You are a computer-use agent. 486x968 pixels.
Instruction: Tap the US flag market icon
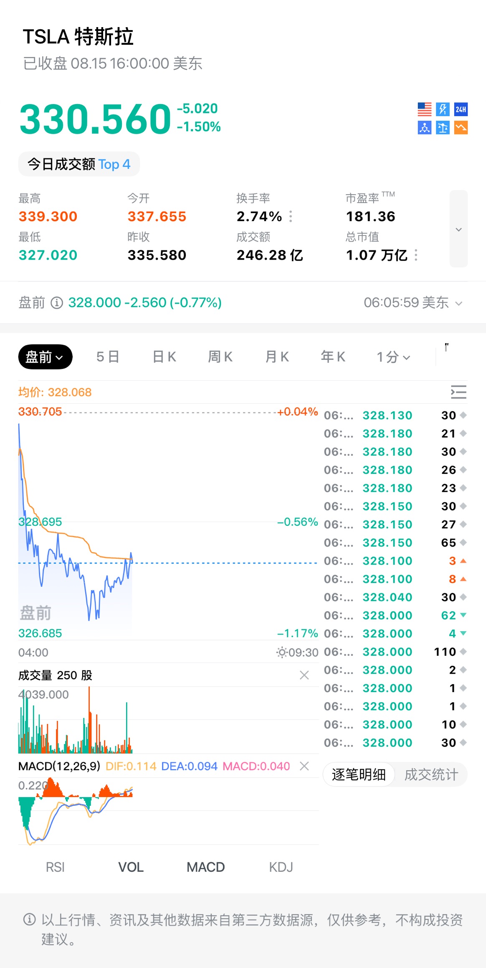pos(424,110)
